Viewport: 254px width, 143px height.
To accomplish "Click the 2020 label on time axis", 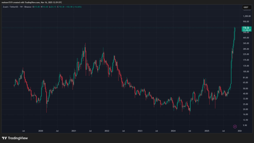I will (41, 131).
